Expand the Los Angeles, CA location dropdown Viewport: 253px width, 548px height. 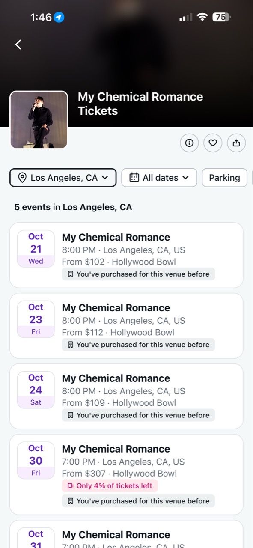[63, 178]
